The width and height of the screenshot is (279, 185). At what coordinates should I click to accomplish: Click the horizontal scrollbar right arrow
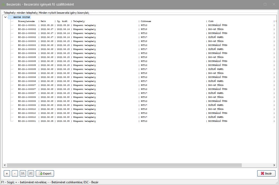274,165
